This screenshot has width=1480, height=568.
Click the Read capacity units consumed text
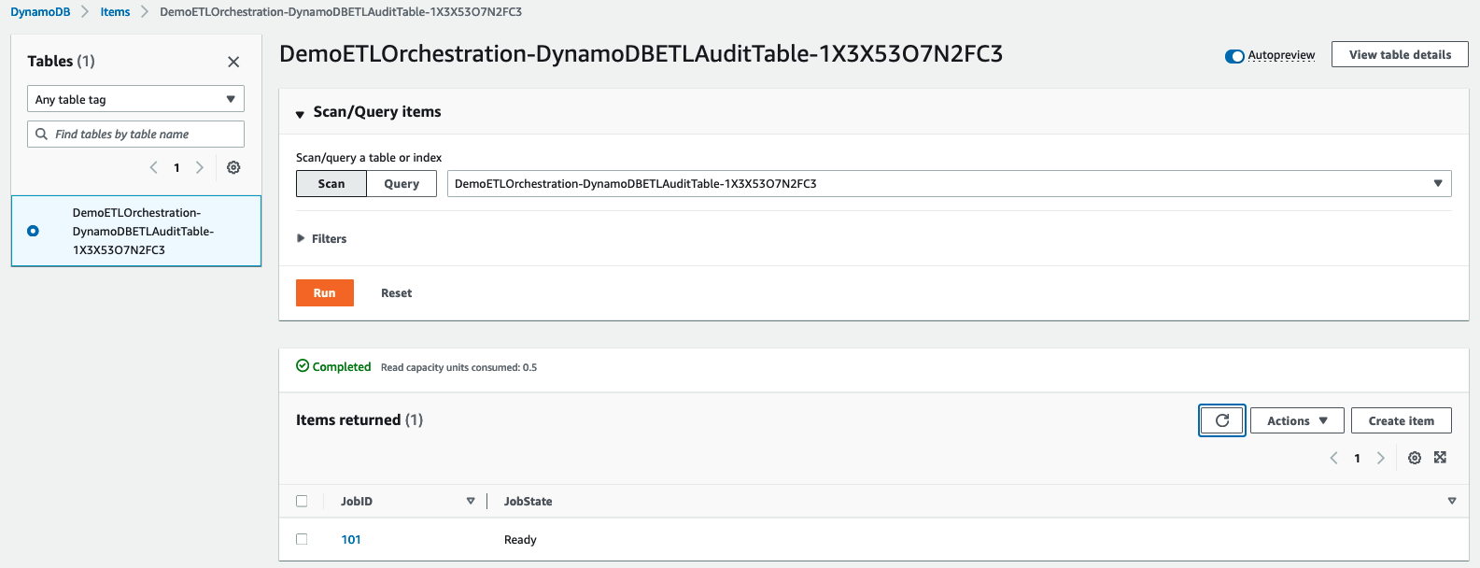tap(458, 367)
